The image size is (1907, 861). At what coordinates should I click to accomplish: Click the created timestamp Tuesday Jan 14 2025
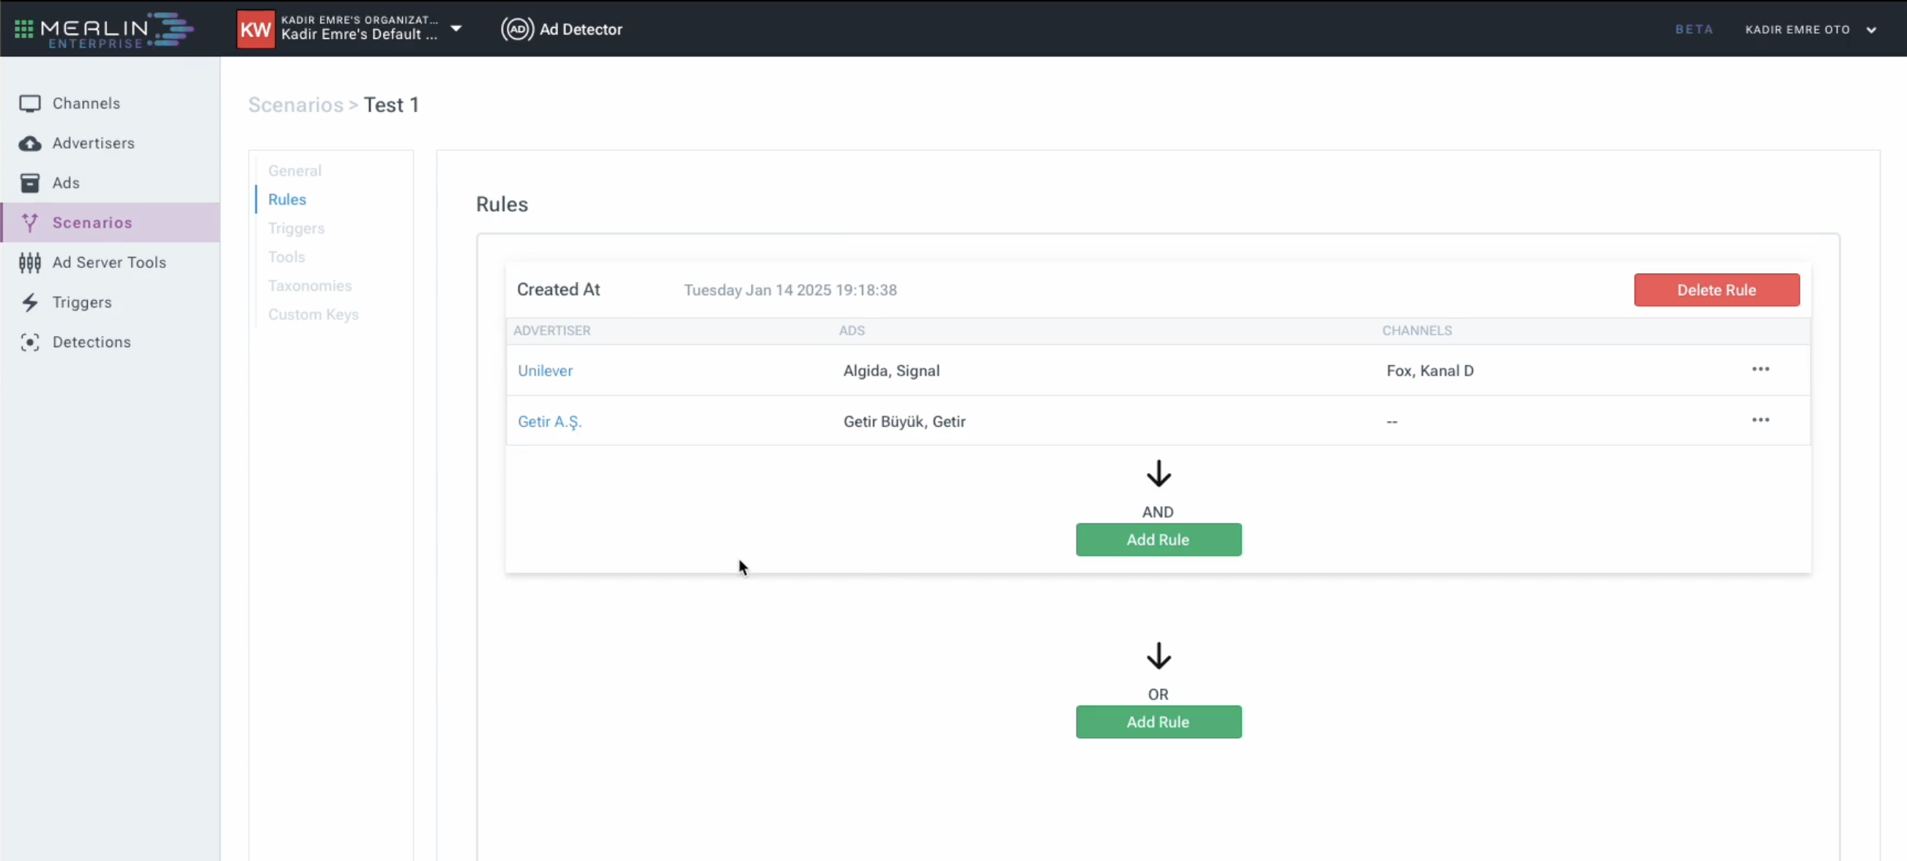pyautogui.click(x=790, y=290)
